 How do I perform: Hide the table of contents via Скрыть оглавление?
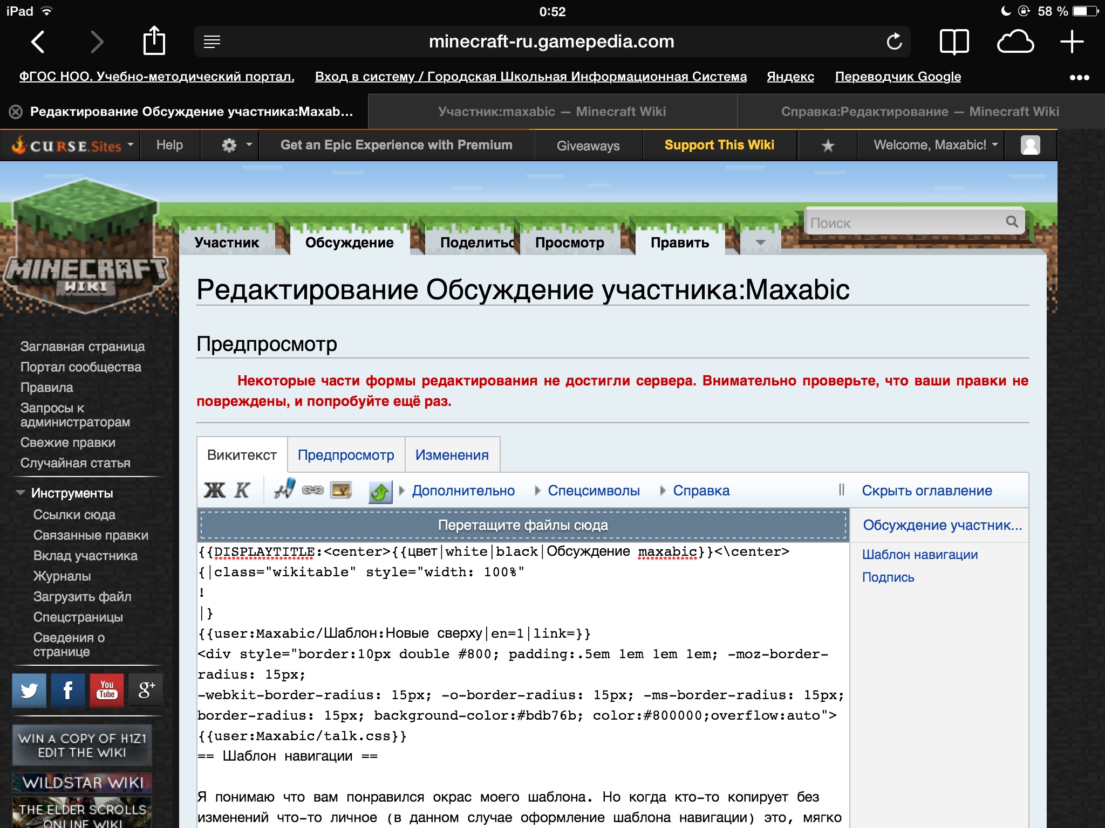click(x=926, y=491)
